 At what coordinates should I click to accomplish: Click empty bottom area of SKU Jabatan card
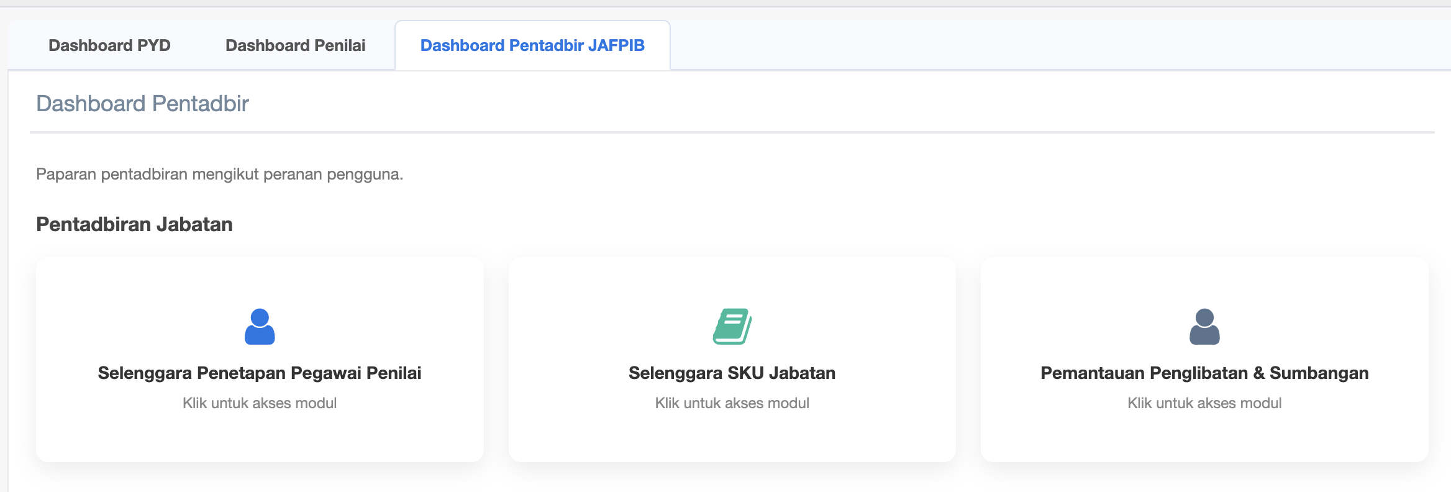click(x=732, y=440)
